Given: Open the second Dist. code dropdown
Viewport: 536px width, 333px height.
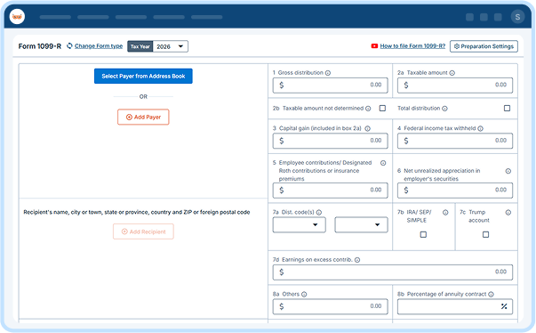Looking at the screenshot, I should [x=361, y=225].
